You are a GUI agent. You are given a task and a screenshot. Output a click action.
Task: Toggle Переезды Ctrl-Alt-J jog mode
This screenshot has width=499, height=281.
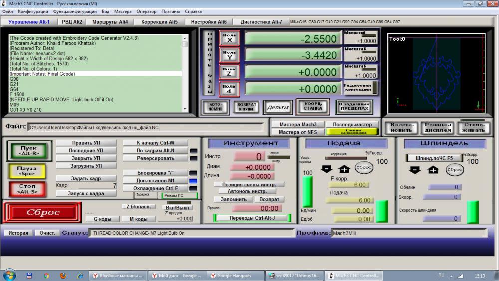point(252,218)
